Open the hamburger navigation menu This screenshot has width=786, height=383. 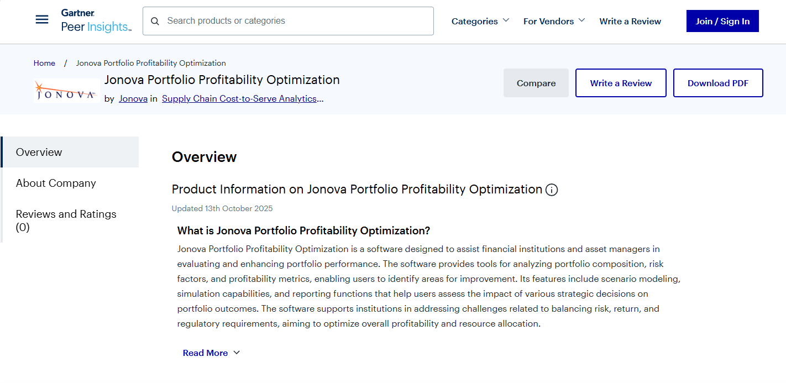click(x=42, y=20)
